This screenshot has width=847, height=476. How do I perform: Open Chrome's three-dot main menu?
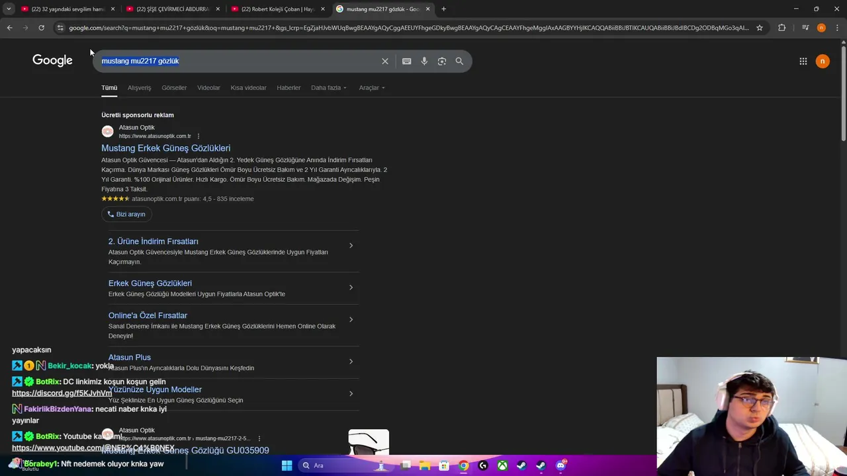click(x=838, y=28)
